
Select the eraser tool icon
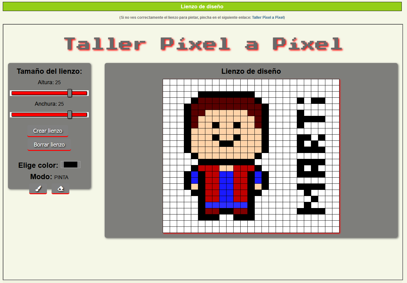coord(60,189)
